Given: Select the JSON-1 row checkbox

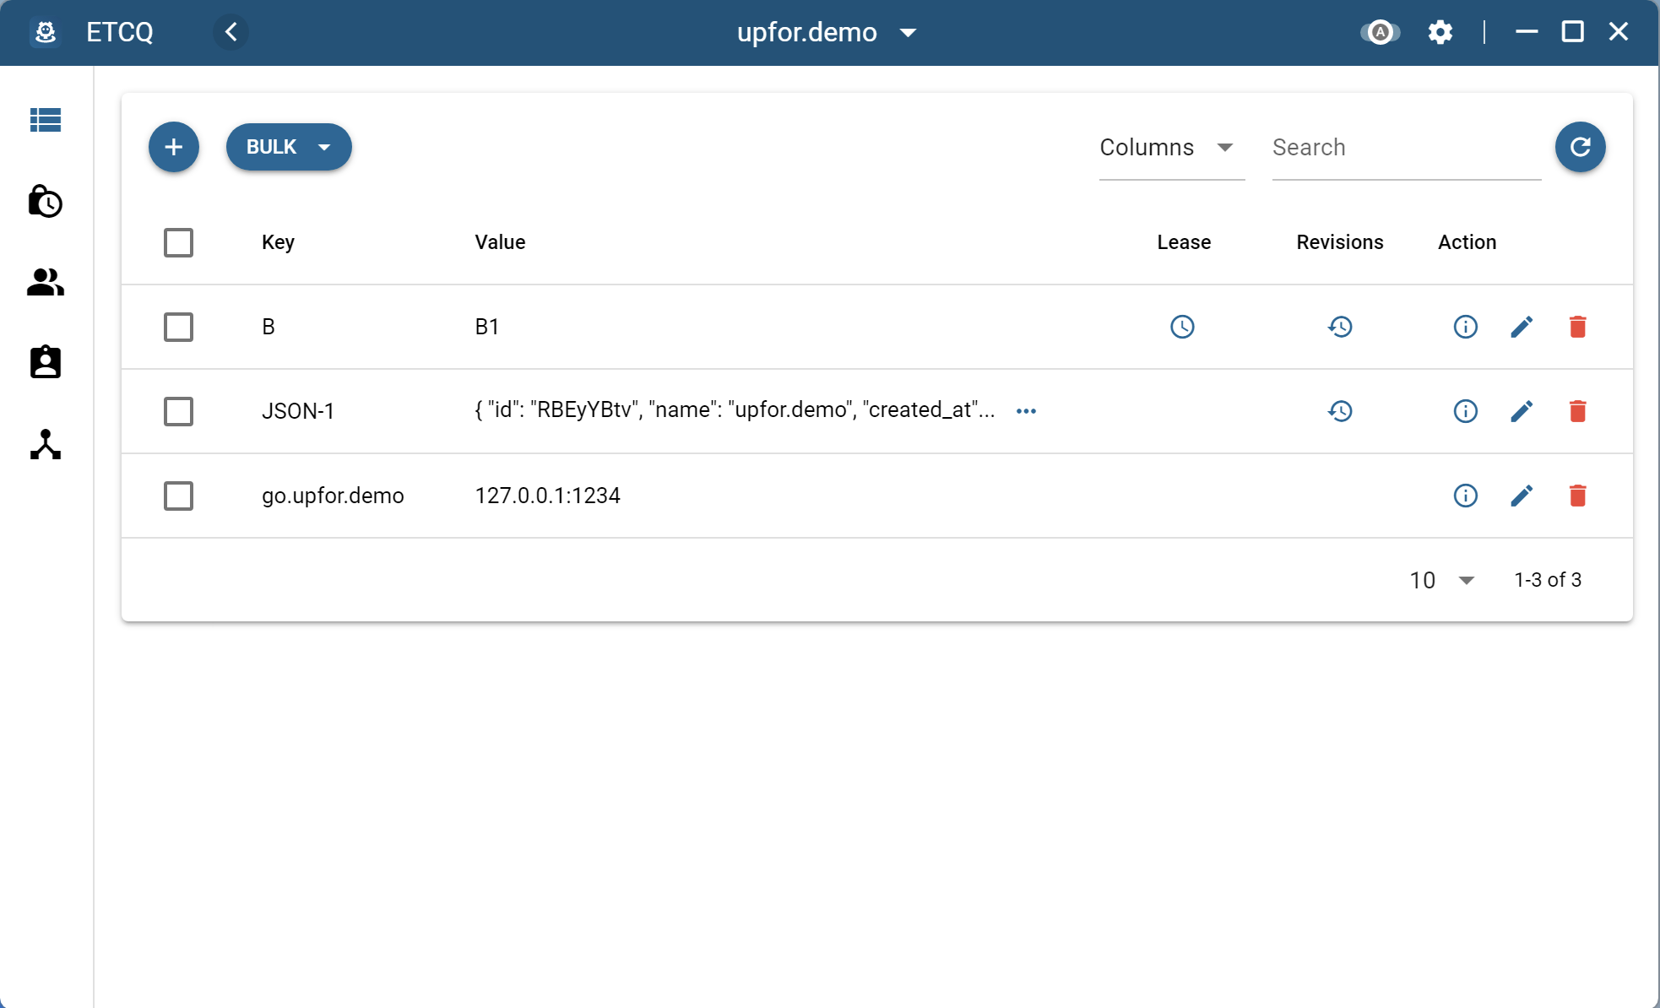Looking at the screenshot, I should 178,411.
